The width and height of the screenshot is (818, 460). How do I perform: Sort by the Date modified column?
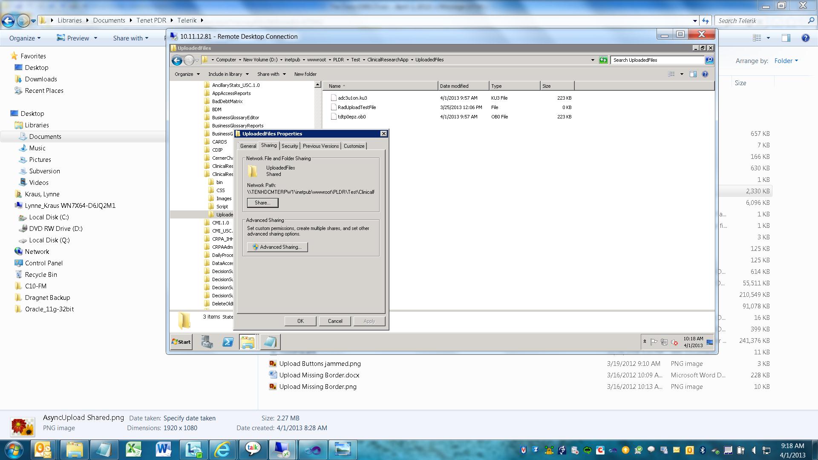(x=463, y=86)
